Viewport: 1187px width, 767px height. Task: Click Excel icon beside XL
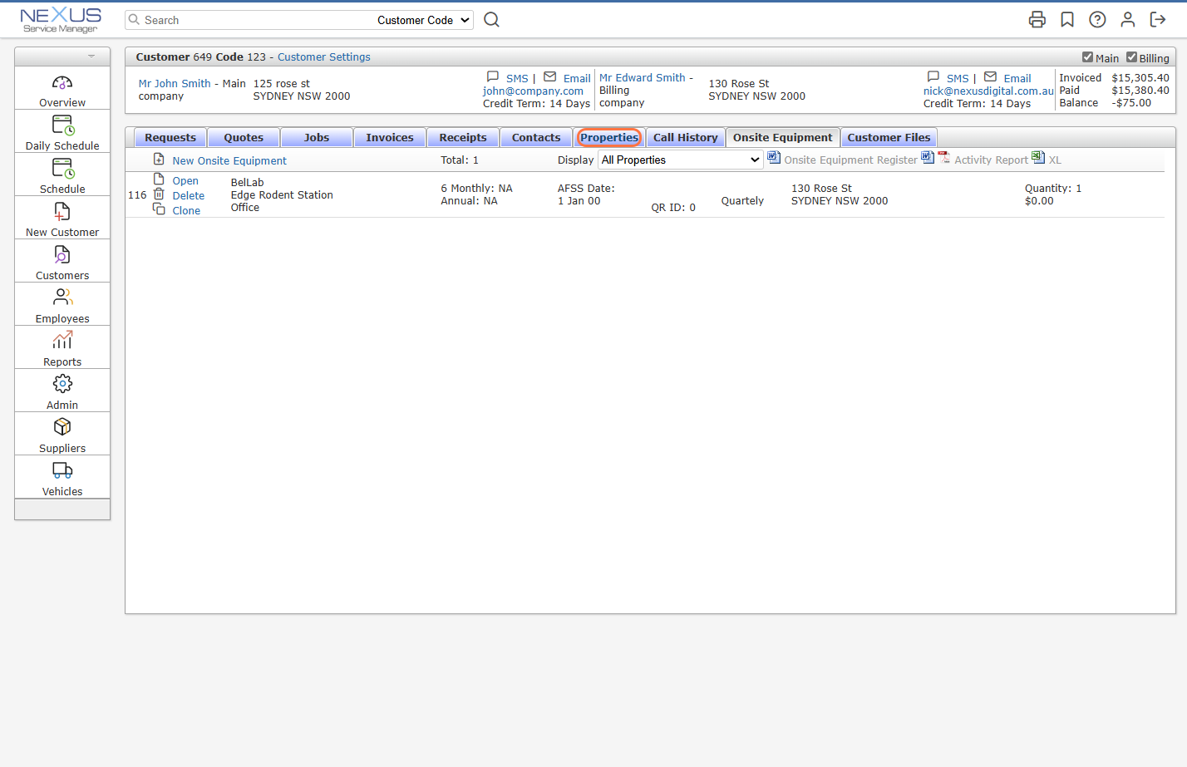coord(1038,157)
